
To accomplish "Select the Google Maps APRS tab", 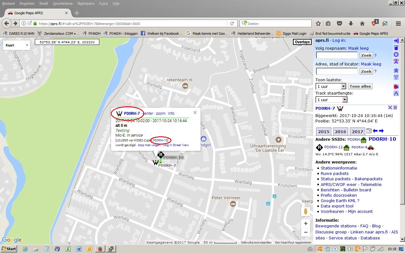I will click(37, 13).
